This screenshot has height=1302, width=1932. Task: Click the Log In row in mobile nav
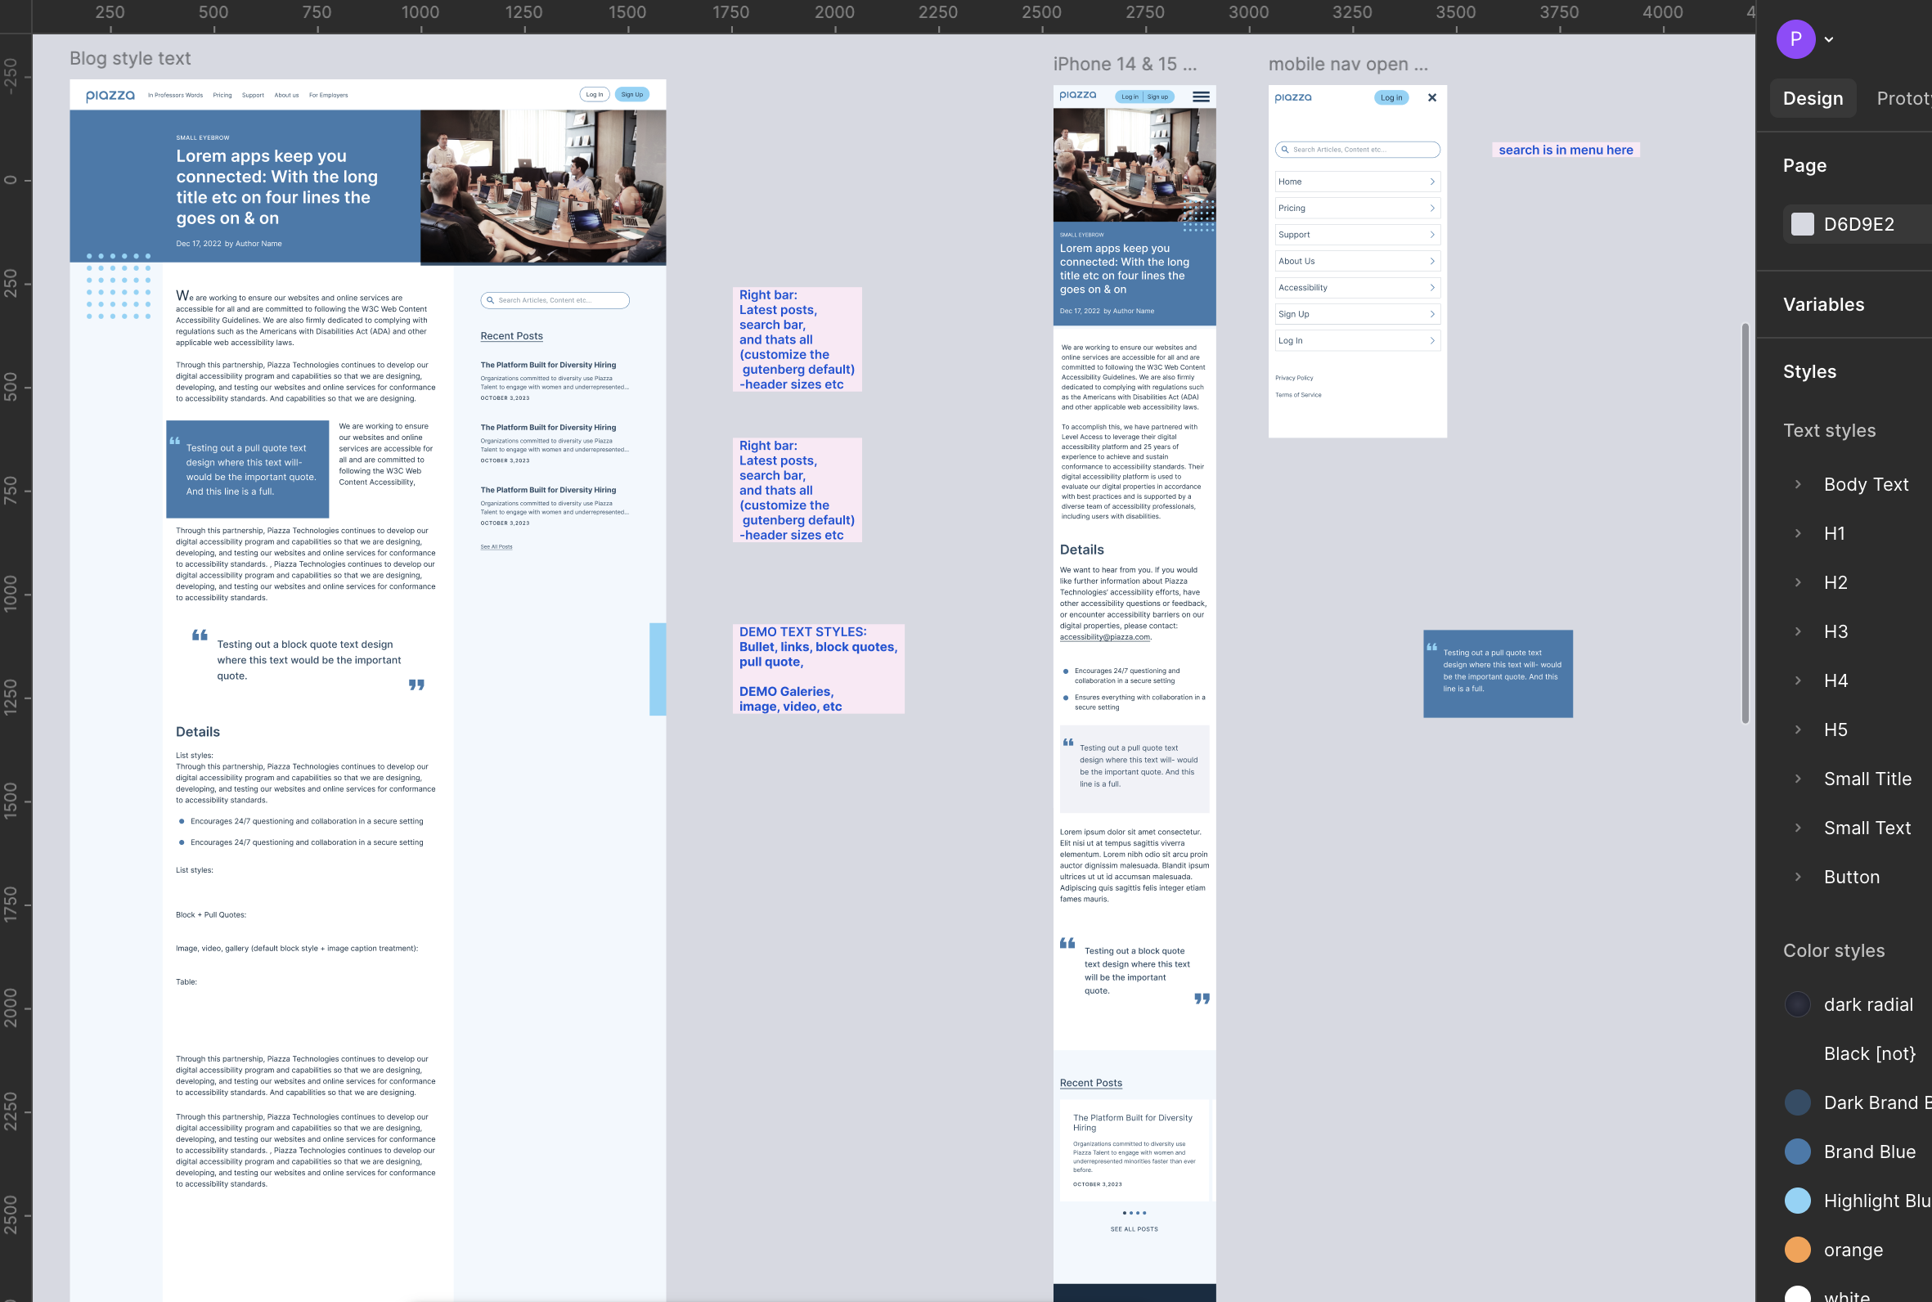[x=1358, y=341]
